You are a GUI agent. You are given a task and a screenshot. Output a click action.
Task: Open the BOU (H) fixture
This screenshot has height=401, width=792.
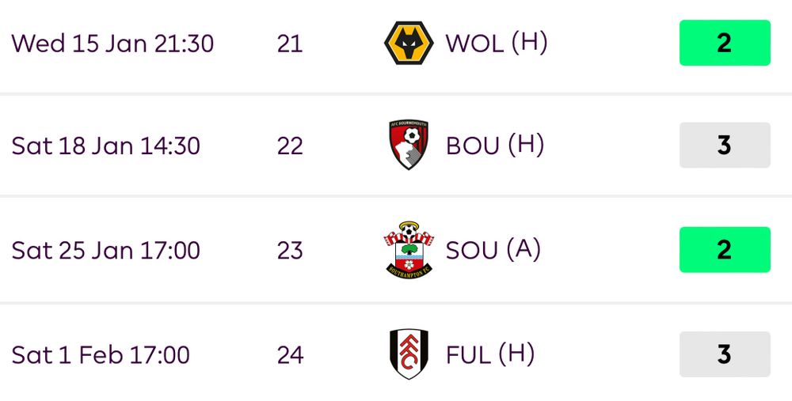click(495, 146)
